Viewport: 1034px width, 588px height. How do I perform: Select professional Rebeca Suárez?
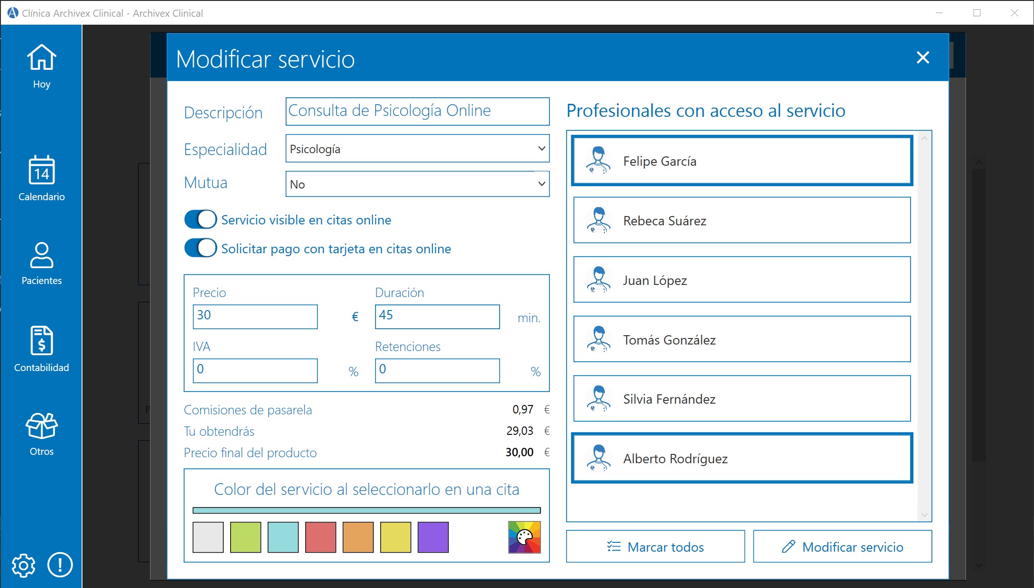(741, 220)
